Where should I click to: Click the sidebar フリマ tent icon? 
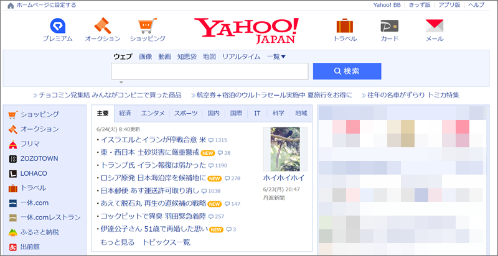pyautogui.click(x=12, y=144)
